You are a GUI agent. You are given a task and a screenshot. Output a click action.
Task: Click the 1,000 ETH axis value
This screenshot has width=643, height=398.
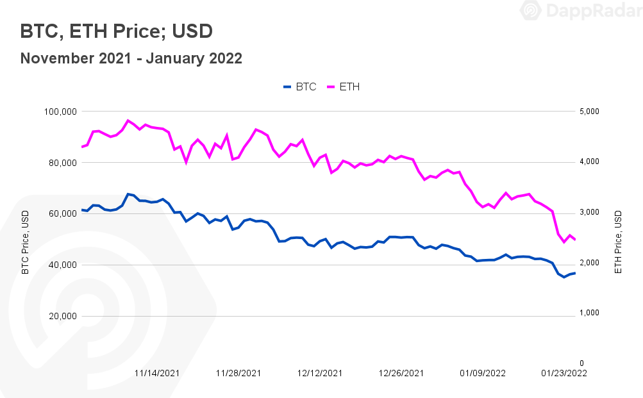point(589,313)
